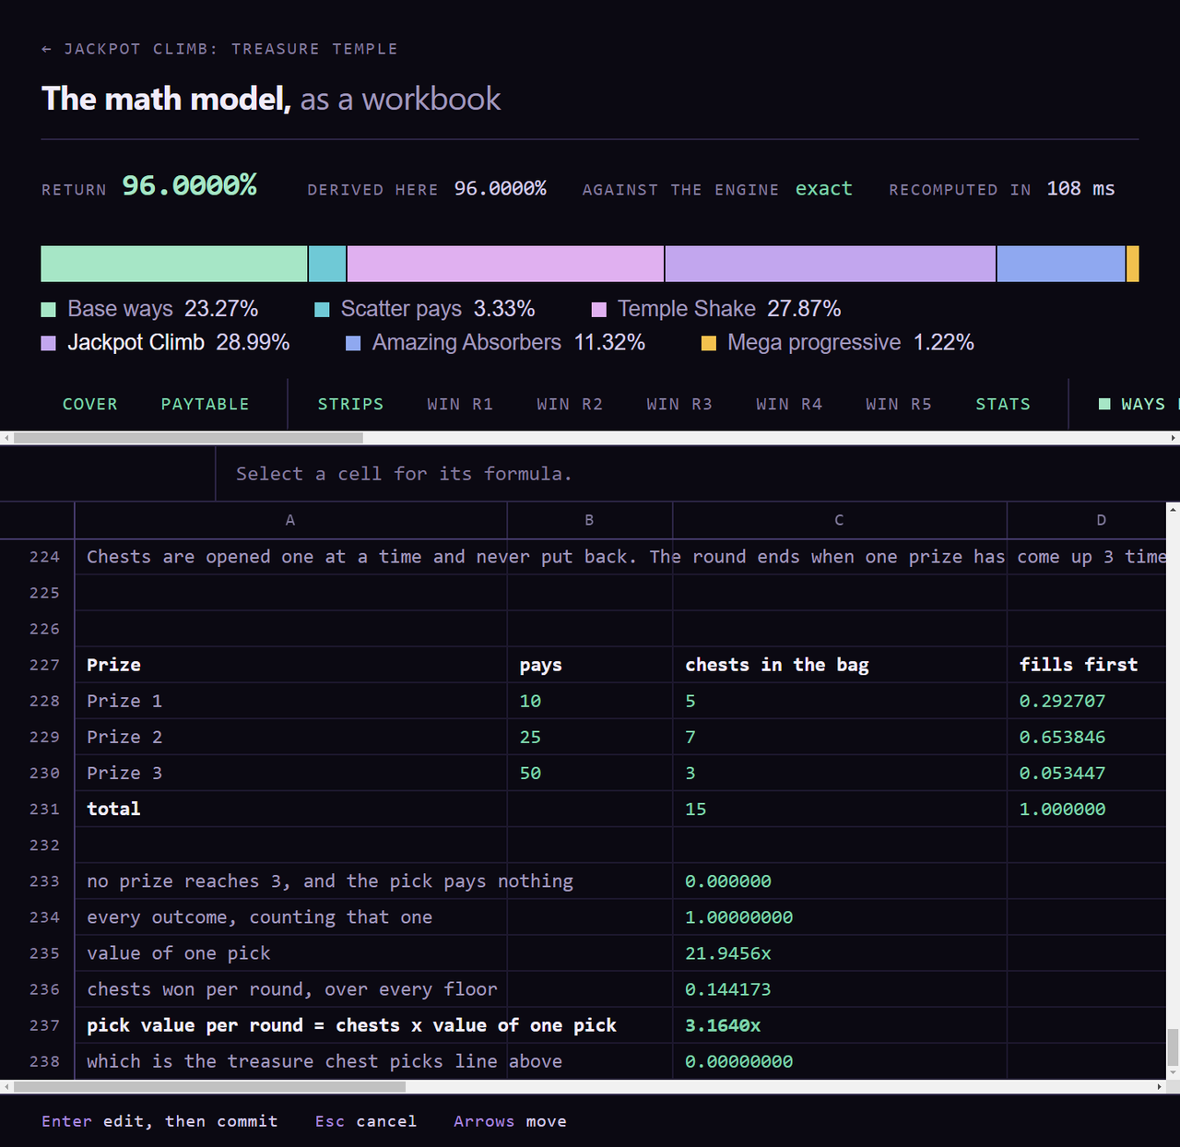Select the Prize 2 chests cell 7

840,737
